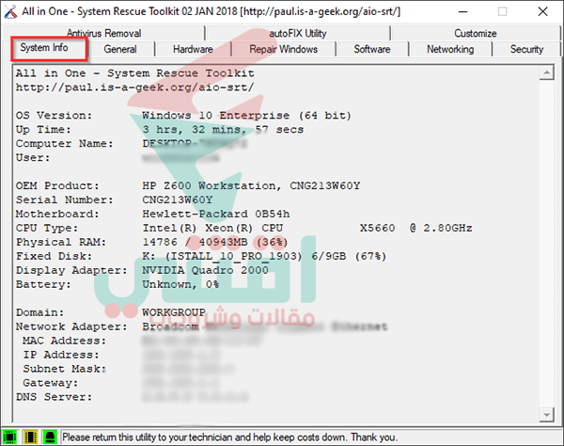Close the System Rescue Toolkit window
The height and width of the screenshot is (446, 564).
click(x=542, y=11)
